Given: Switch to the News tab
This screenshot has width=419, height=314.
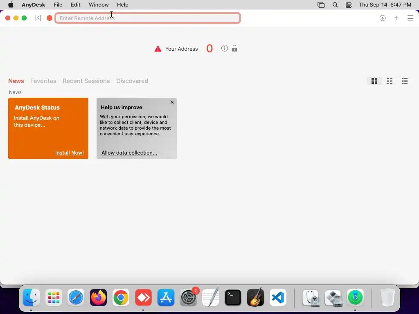Looking at the screenshot, I should point(16,81).
